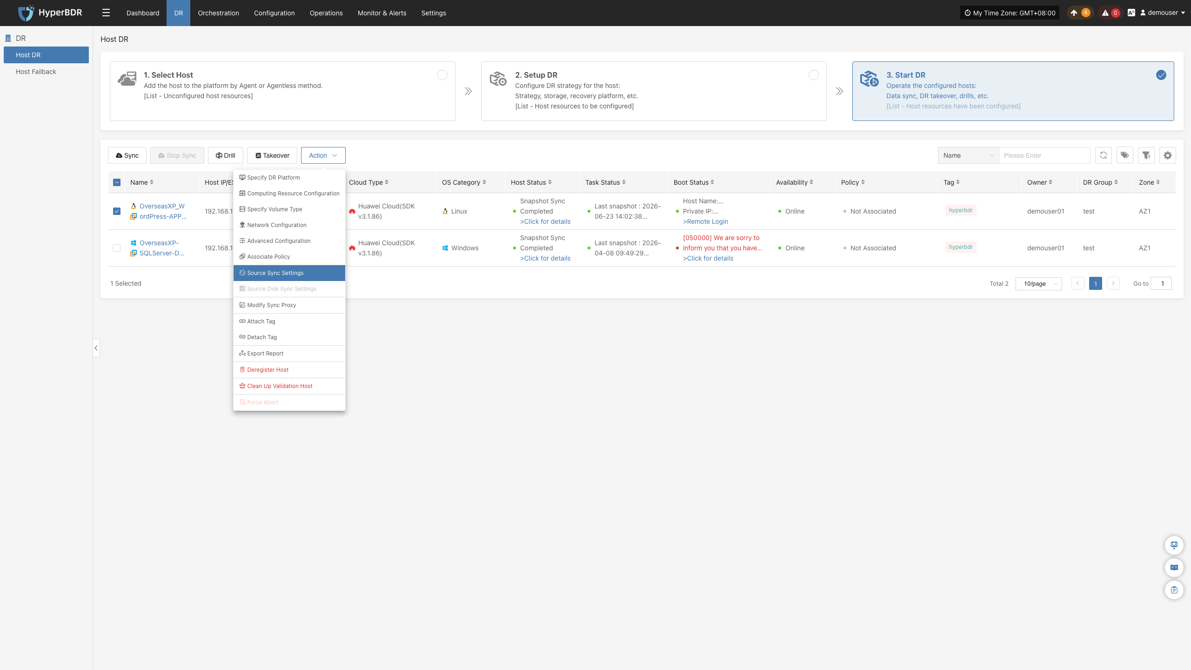Image resolution: width=1191 pixels, height=670 pixels.
Task: Open Host Failback in sidebar
Action: 46,72
